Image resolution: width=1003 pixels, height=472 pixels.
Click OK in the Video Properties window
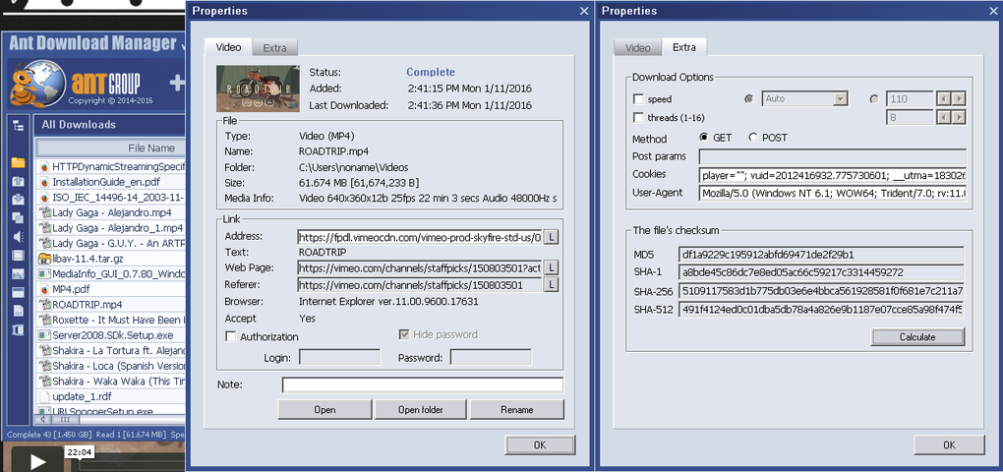[541, 444]
